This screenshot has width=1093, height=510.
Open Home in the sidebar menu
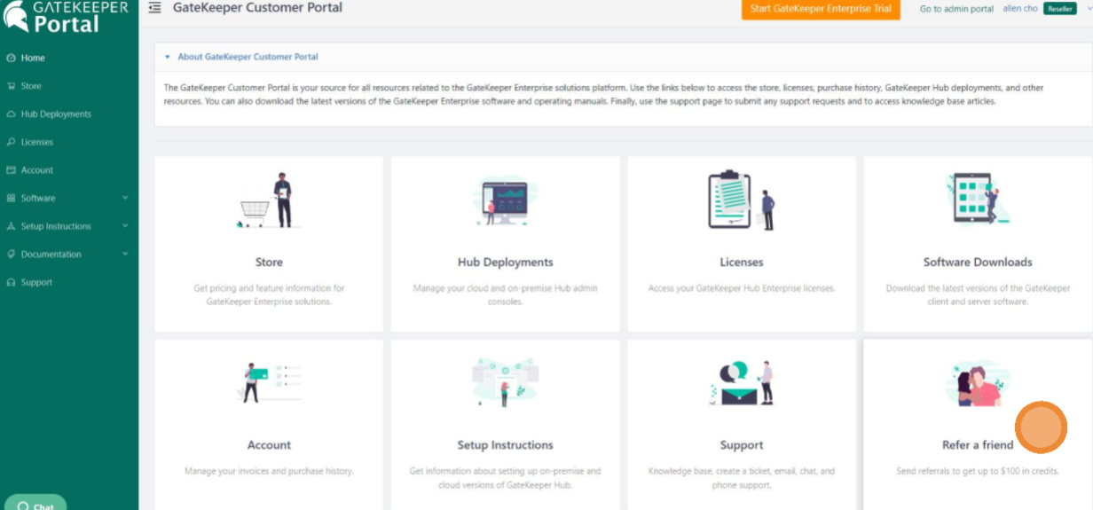(x=33, y=58)
